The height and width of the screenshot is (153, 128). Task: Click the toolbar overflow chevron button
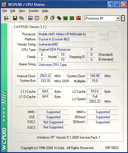pos(123,18)
